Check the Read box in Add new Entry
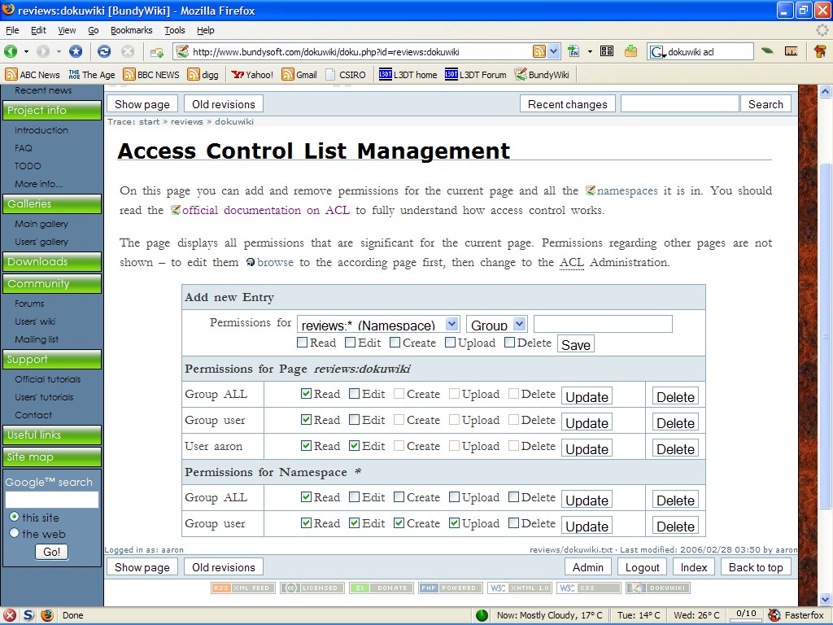The width and height of the screenshot is (833, 625). [x=303, y=343]
